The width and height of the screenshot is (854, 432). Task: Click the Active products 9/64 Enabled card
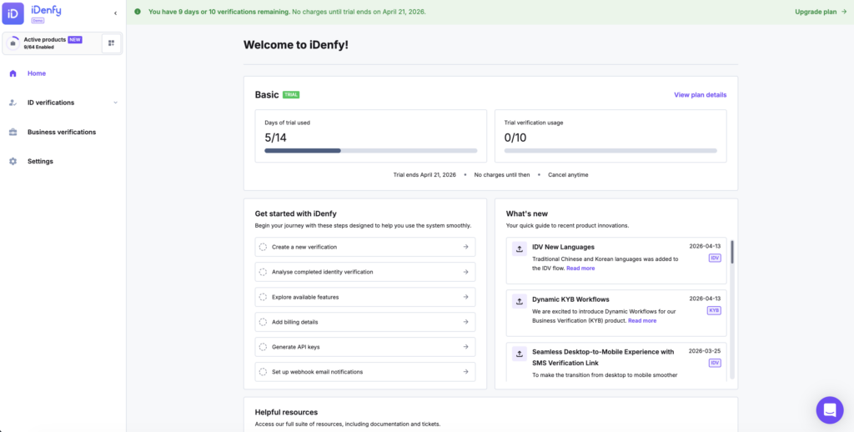[x=63, y=43]
